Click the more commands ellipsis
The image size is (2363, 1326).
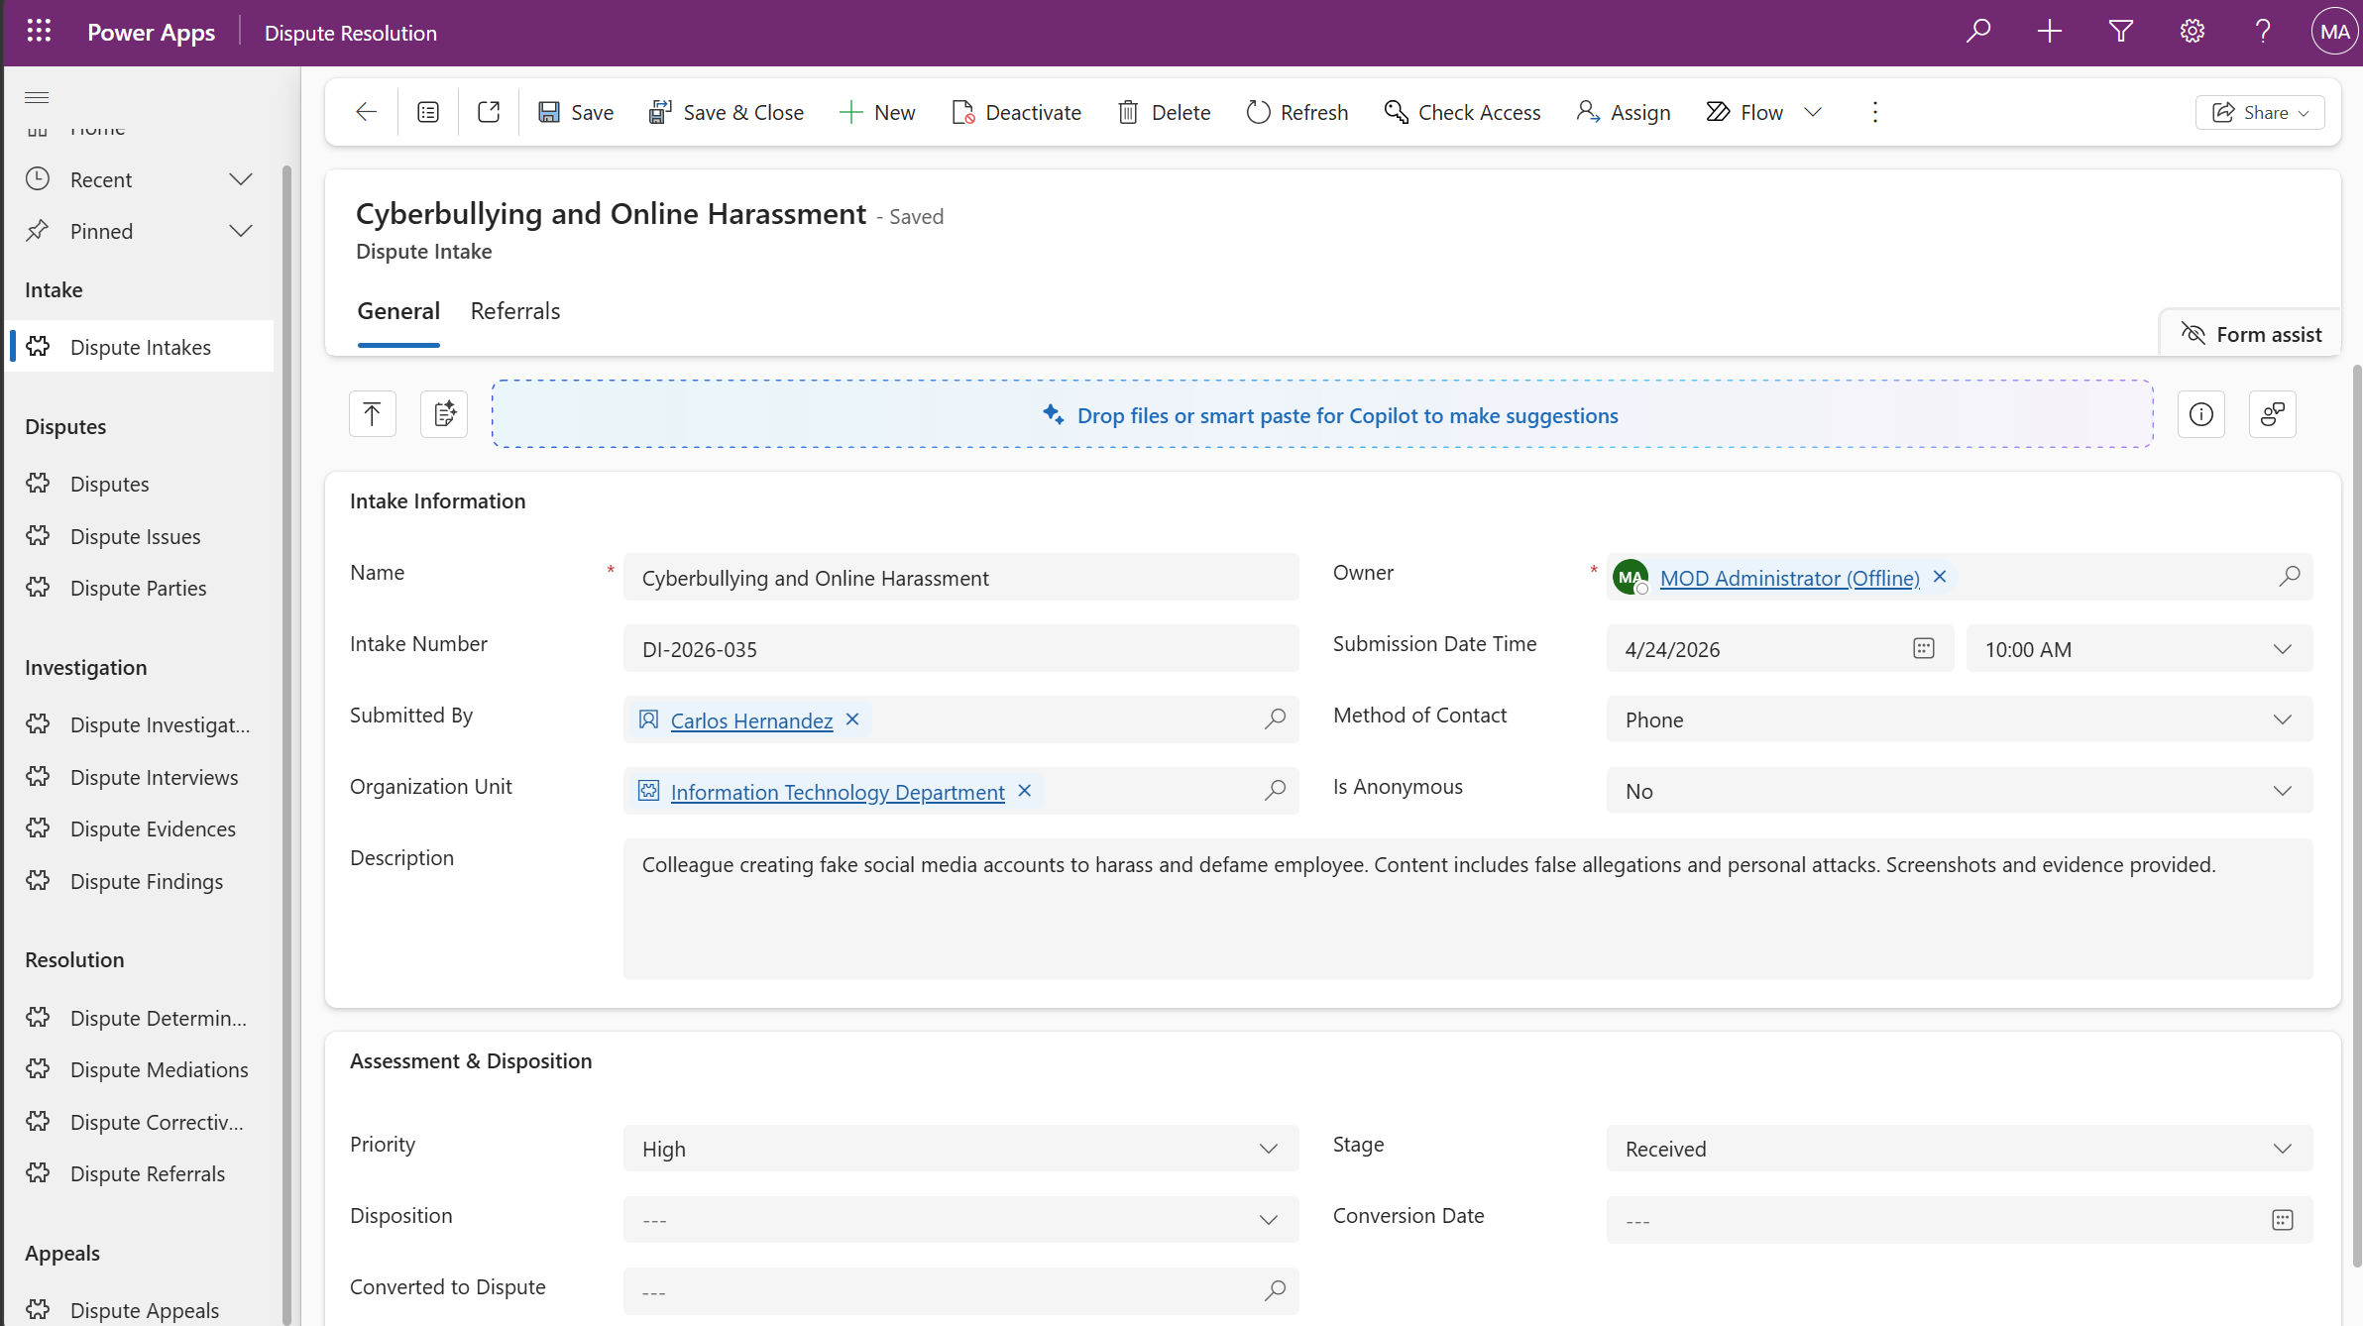pos(1874,112)
